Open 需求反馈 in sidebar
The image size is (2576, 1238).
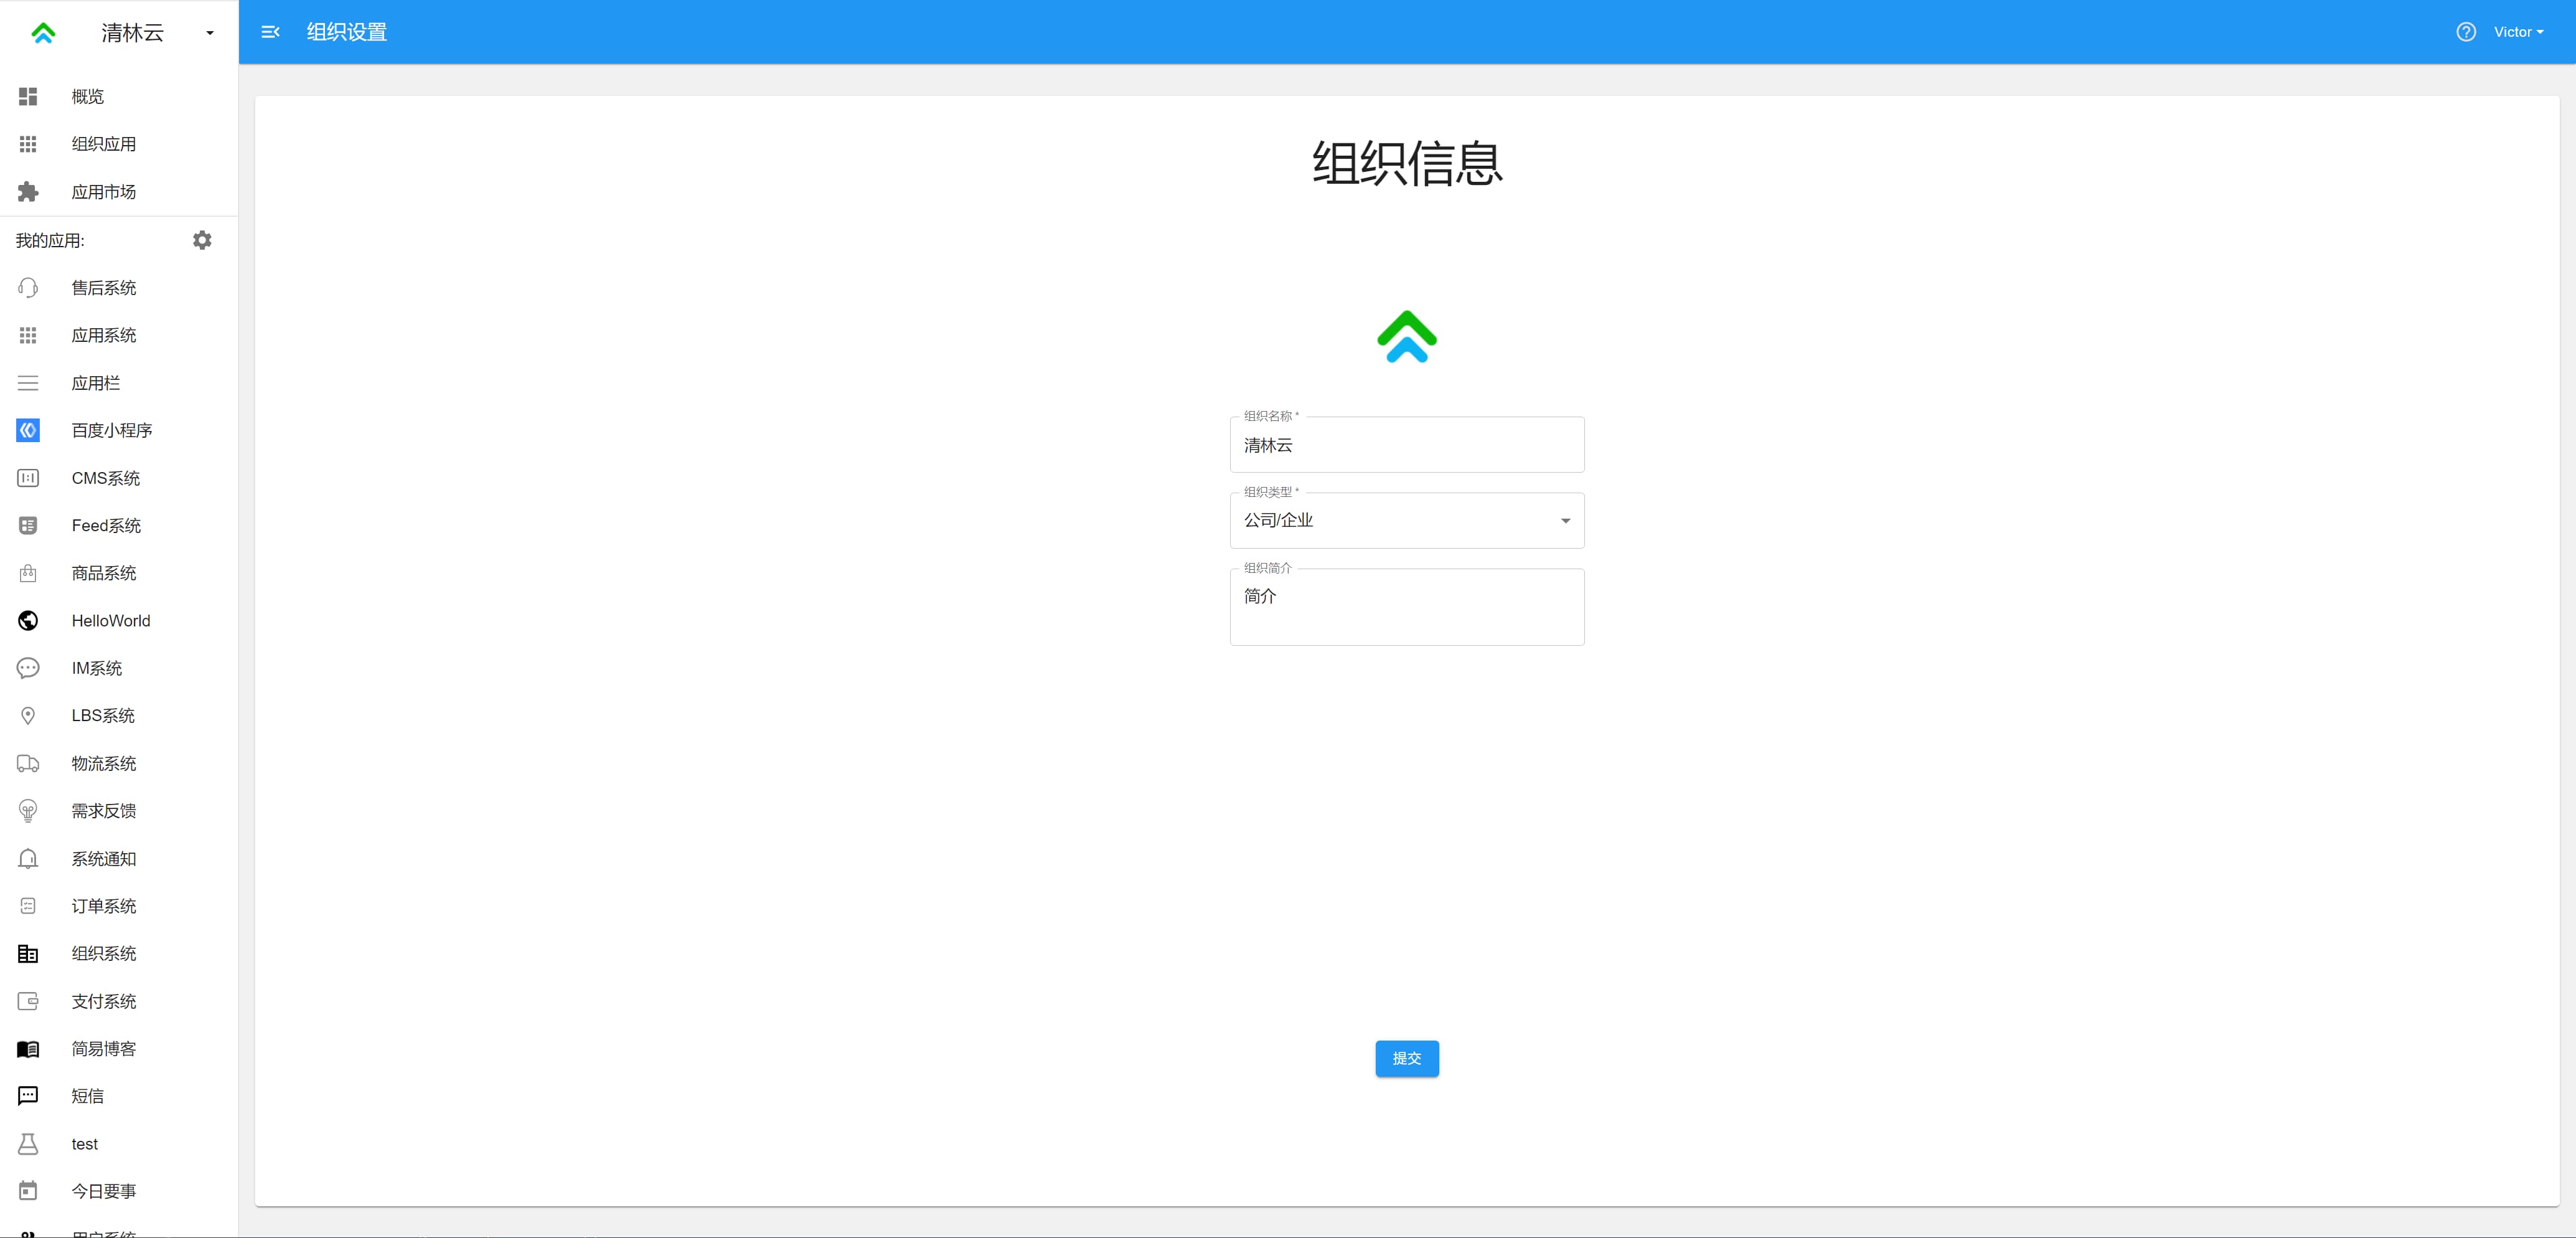tap(119, 811)
